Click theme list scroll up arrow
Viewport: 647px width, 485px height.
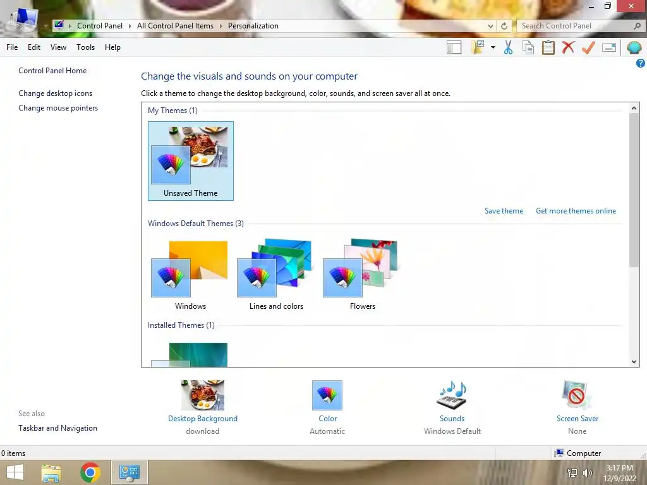coord(634,108)
